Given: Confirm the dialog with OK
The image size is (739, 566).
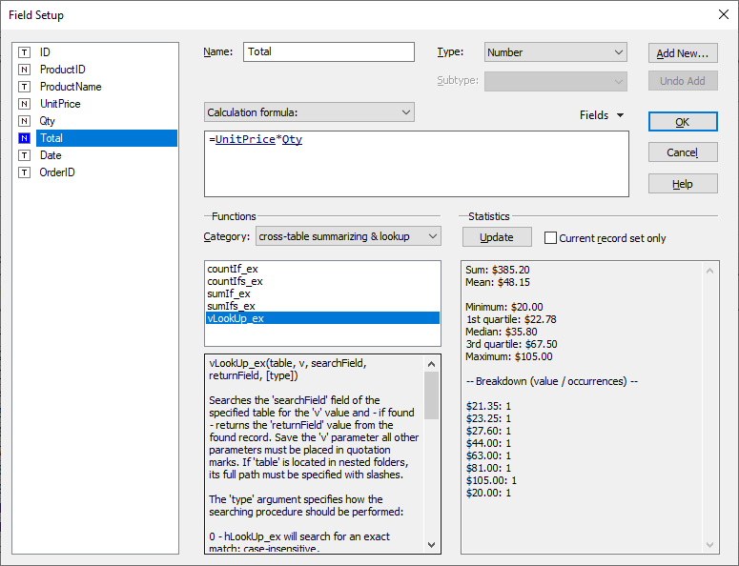Looking at the screenshot, I should point(682,122).
